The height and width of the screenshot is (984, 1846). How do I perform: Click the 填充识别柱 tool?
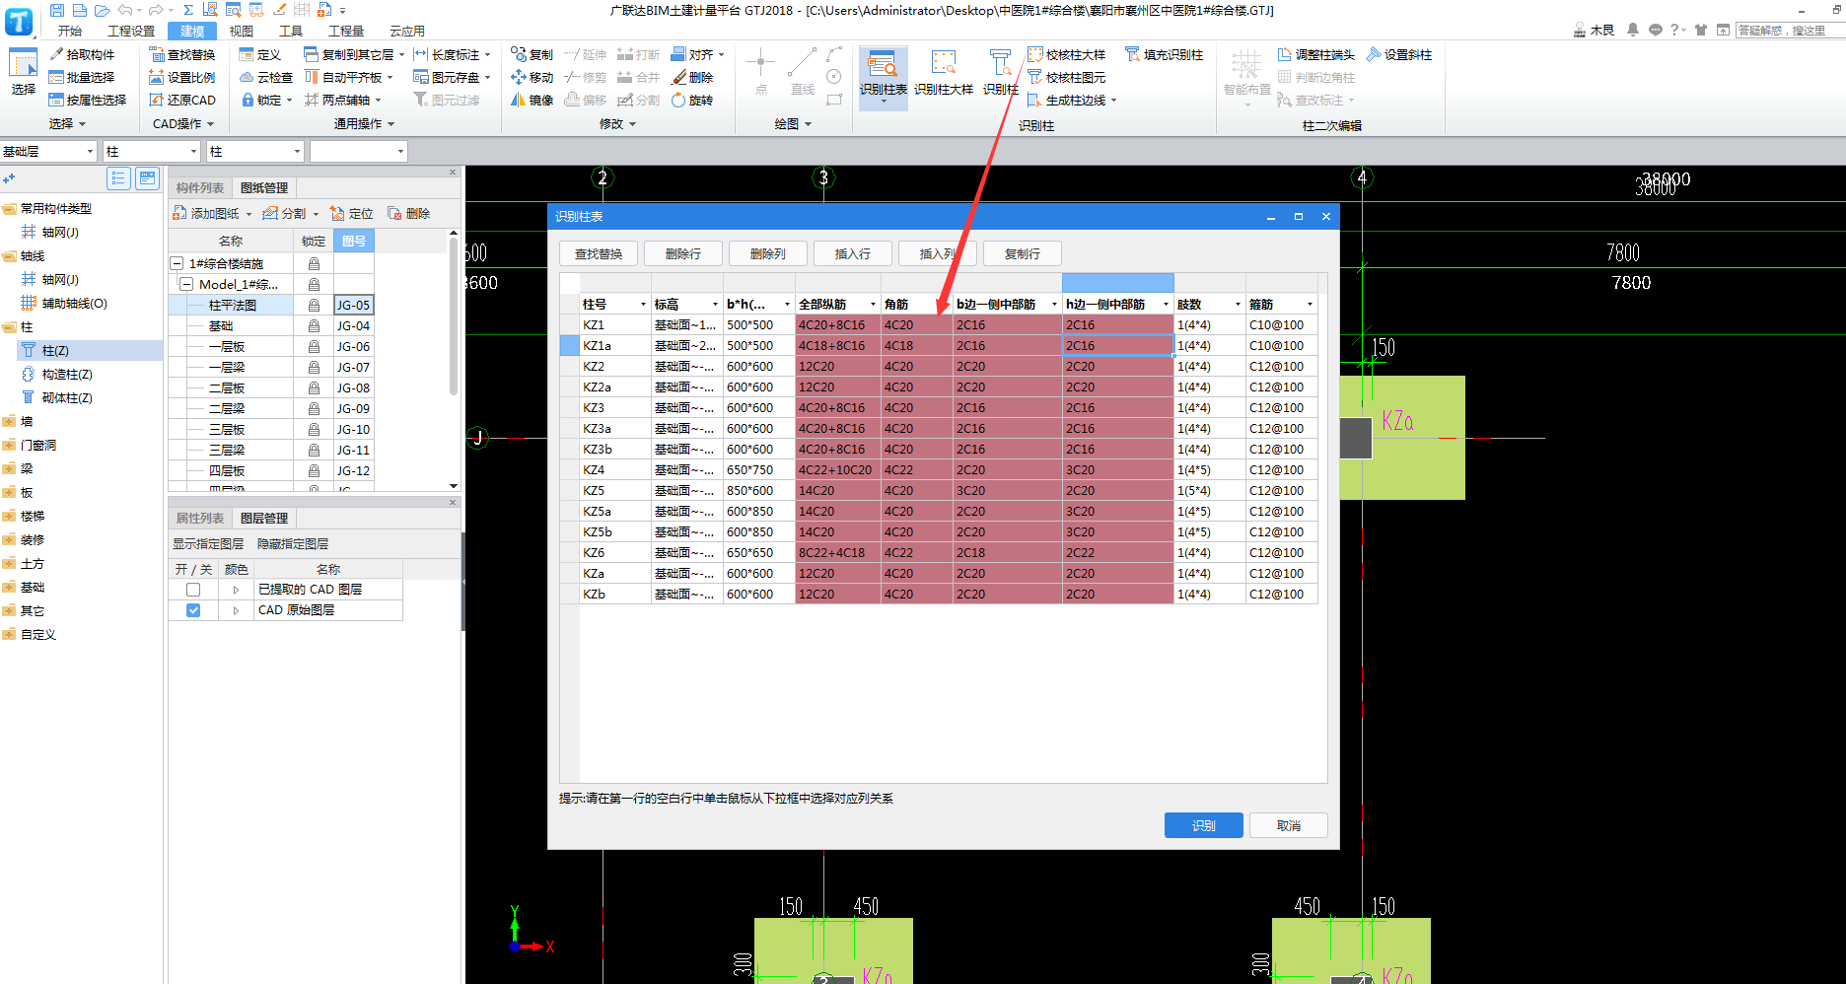click(x=1165, y=55)
